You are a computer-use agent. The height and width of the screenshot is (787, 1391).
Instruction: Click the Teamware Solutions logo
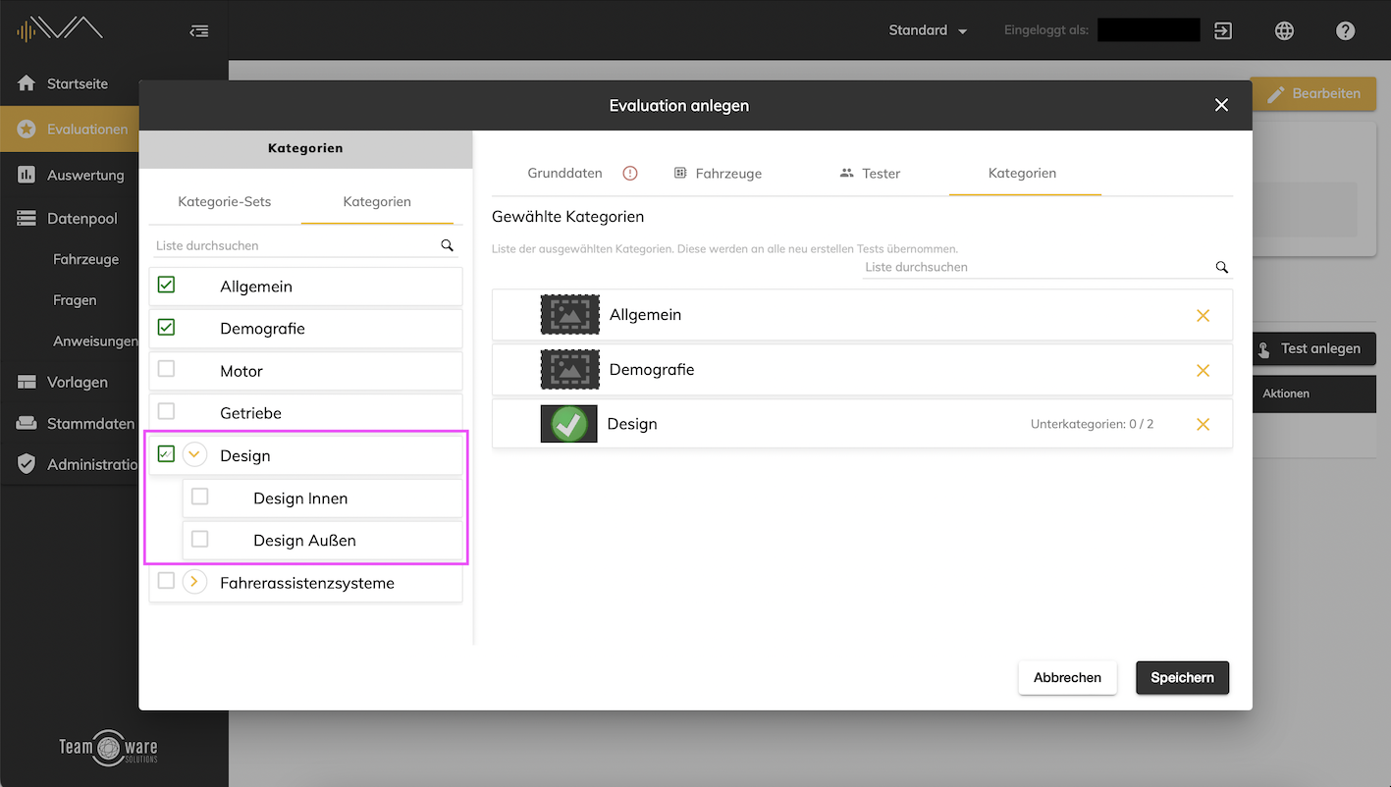pyautogui.click(x=108, y=748)
